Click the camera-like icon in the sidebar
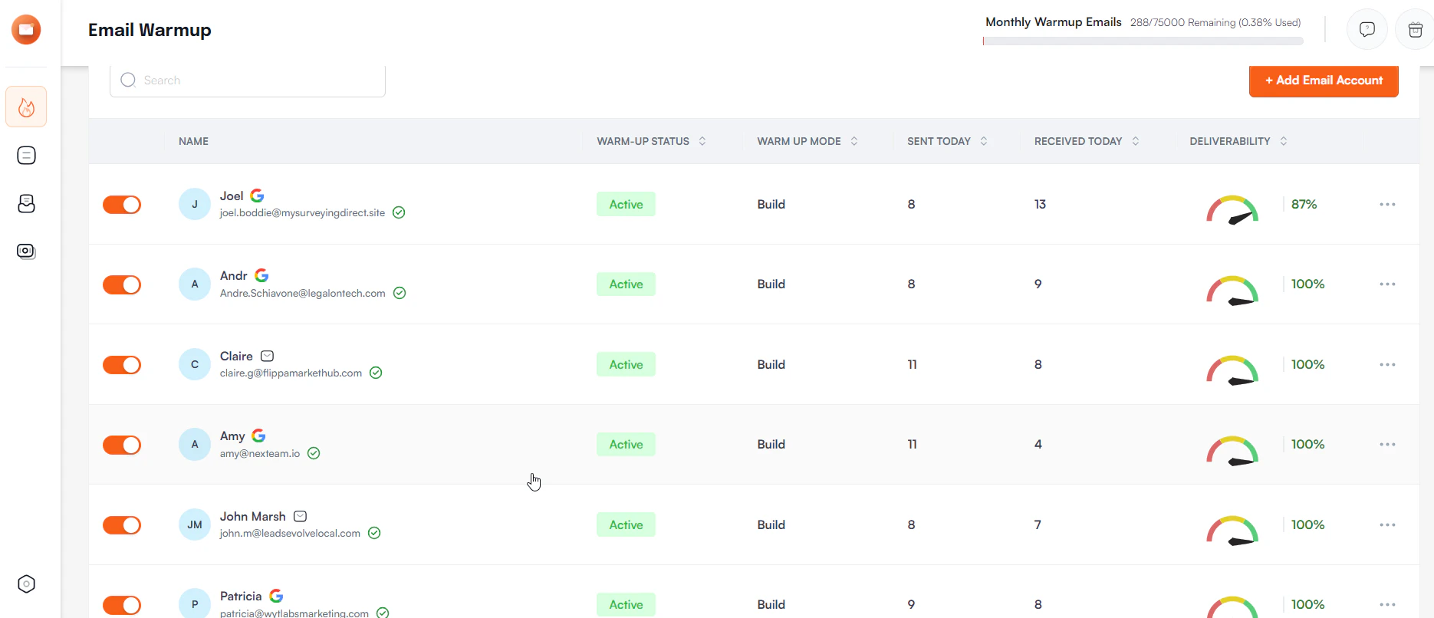The image size is (1434, 618). 26,251
